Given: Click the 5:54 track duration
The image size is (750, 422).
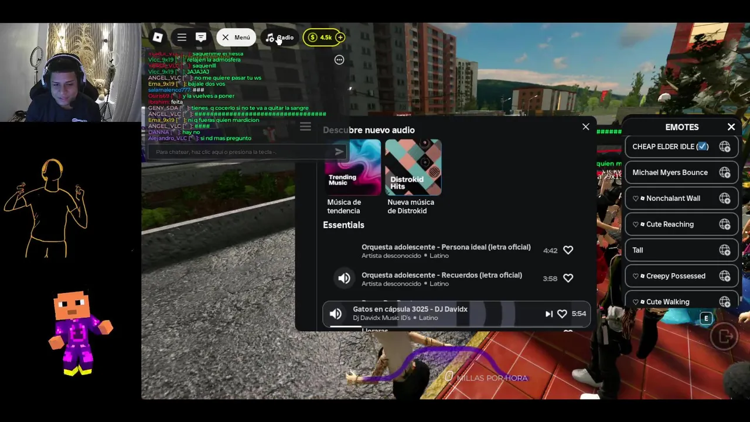Looking at the screenshot, I should (x=579, y=314).
